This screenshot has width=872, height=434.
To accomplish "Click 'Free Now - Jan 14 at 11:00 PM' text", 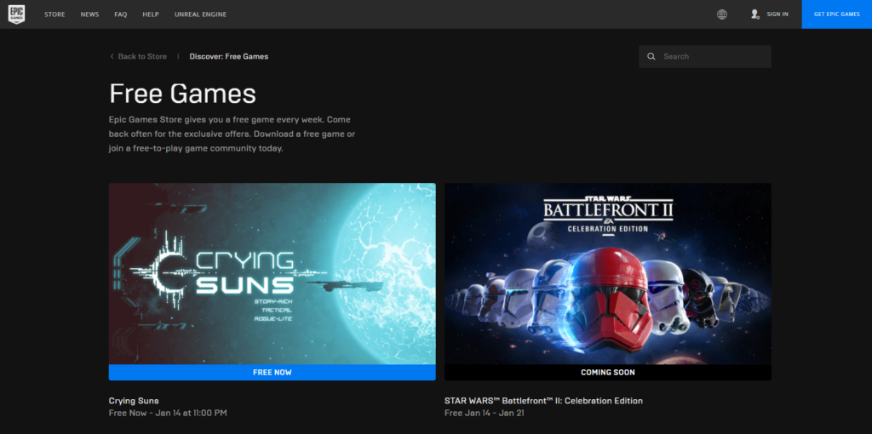I will pos(168,413).
